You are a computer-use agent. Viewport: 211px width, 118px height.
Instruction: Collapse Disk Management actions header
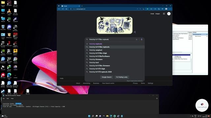[200, 34]
